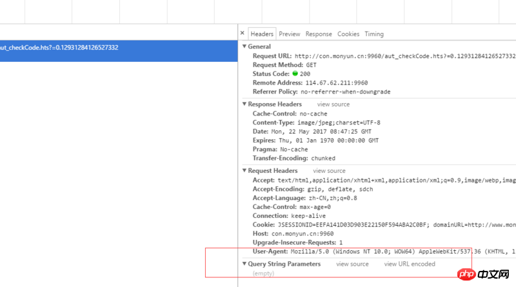Click the User-Agent Mozilla/5.0 value
The height and width of the screenshot is (287, 516).
403,252
